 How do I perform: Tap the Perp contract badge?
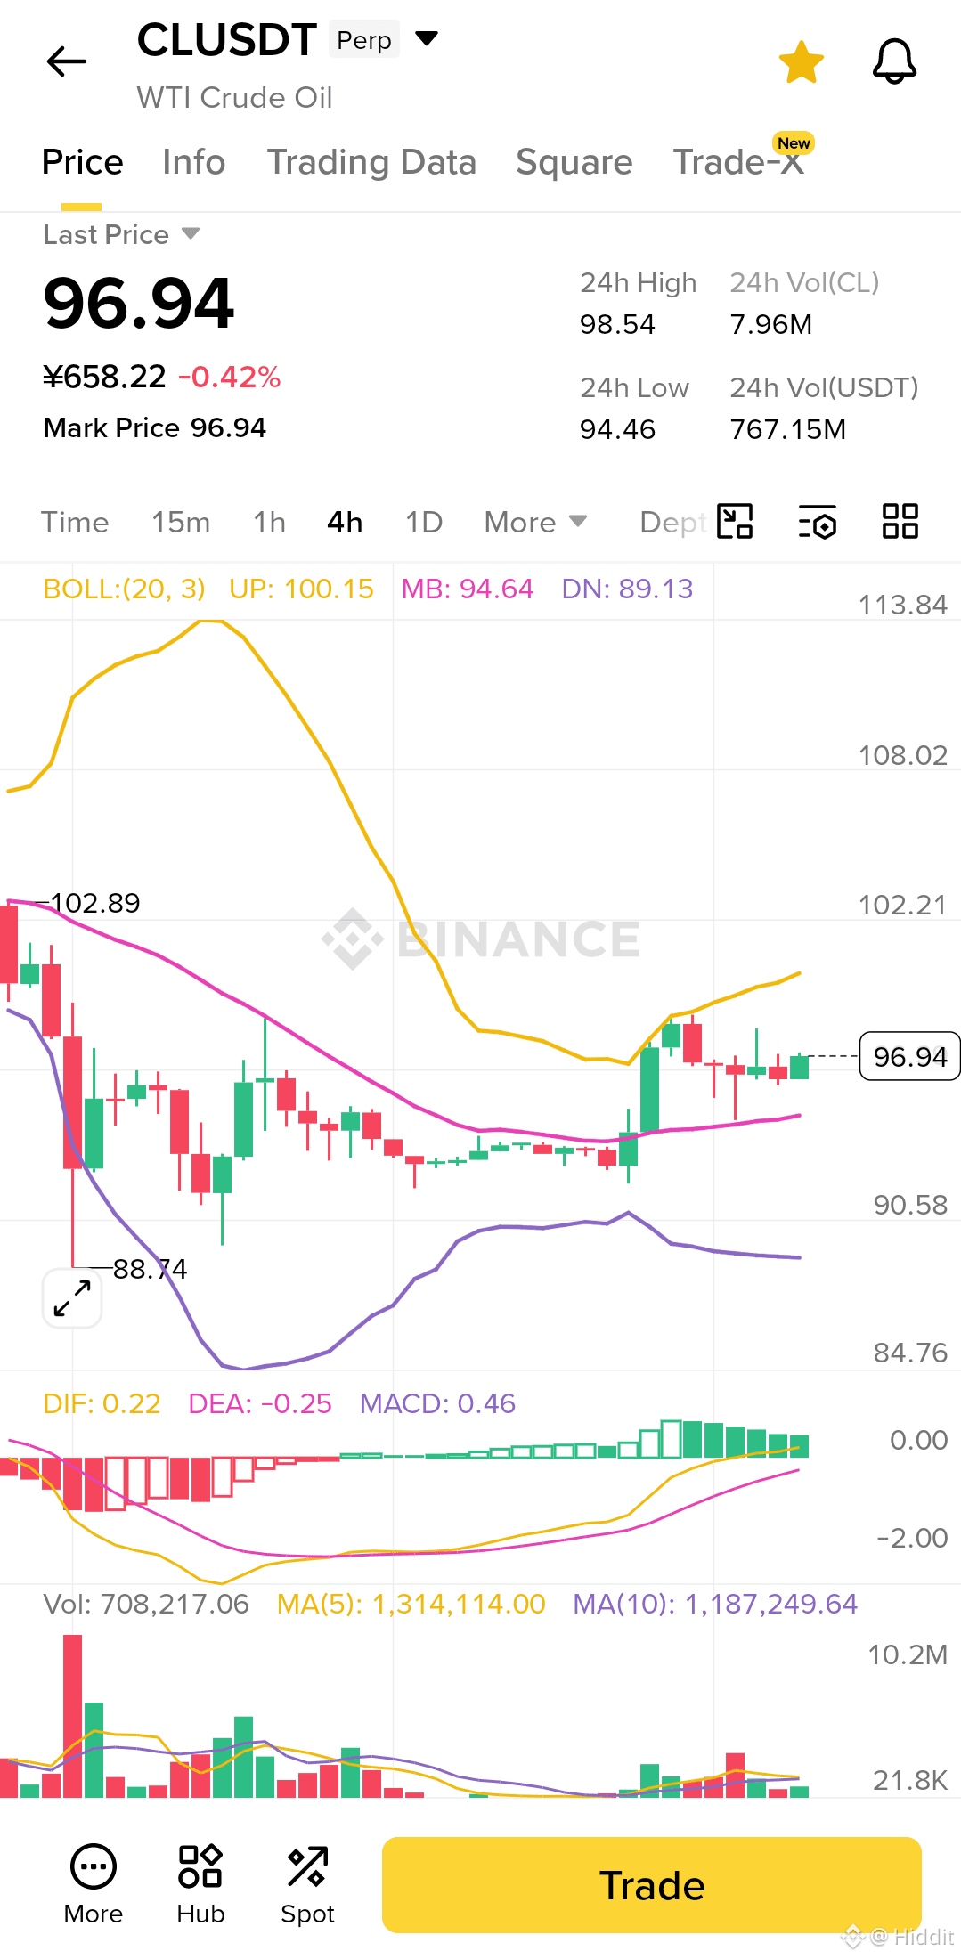coord(364,39)
